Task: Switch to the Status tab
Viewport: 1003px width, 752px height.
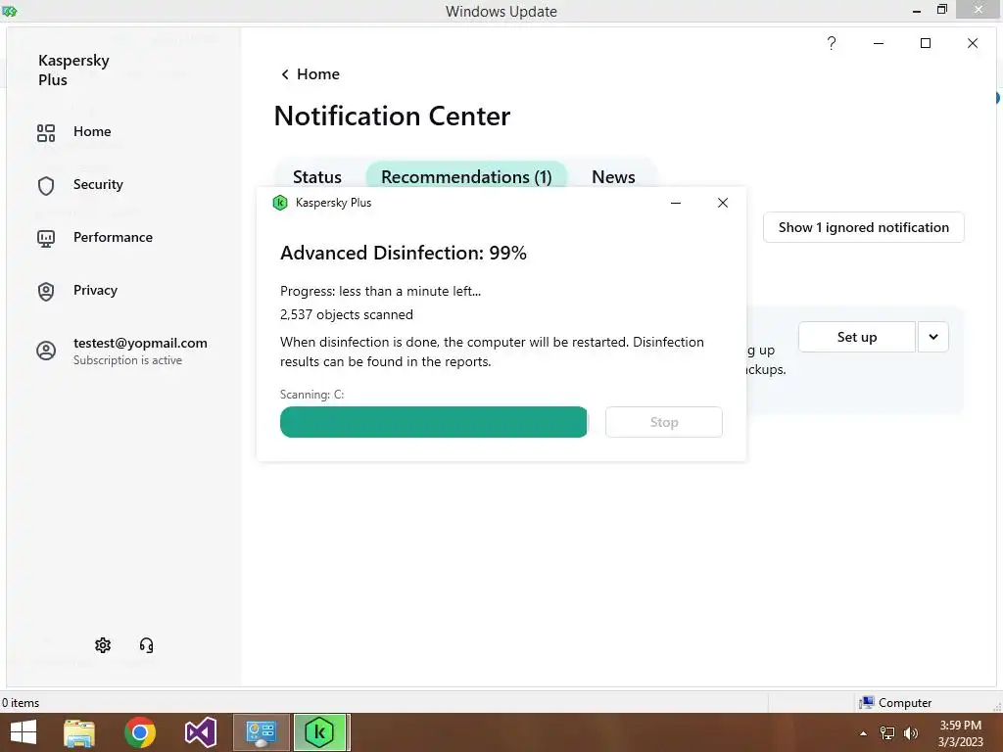Action: (317, 176)
